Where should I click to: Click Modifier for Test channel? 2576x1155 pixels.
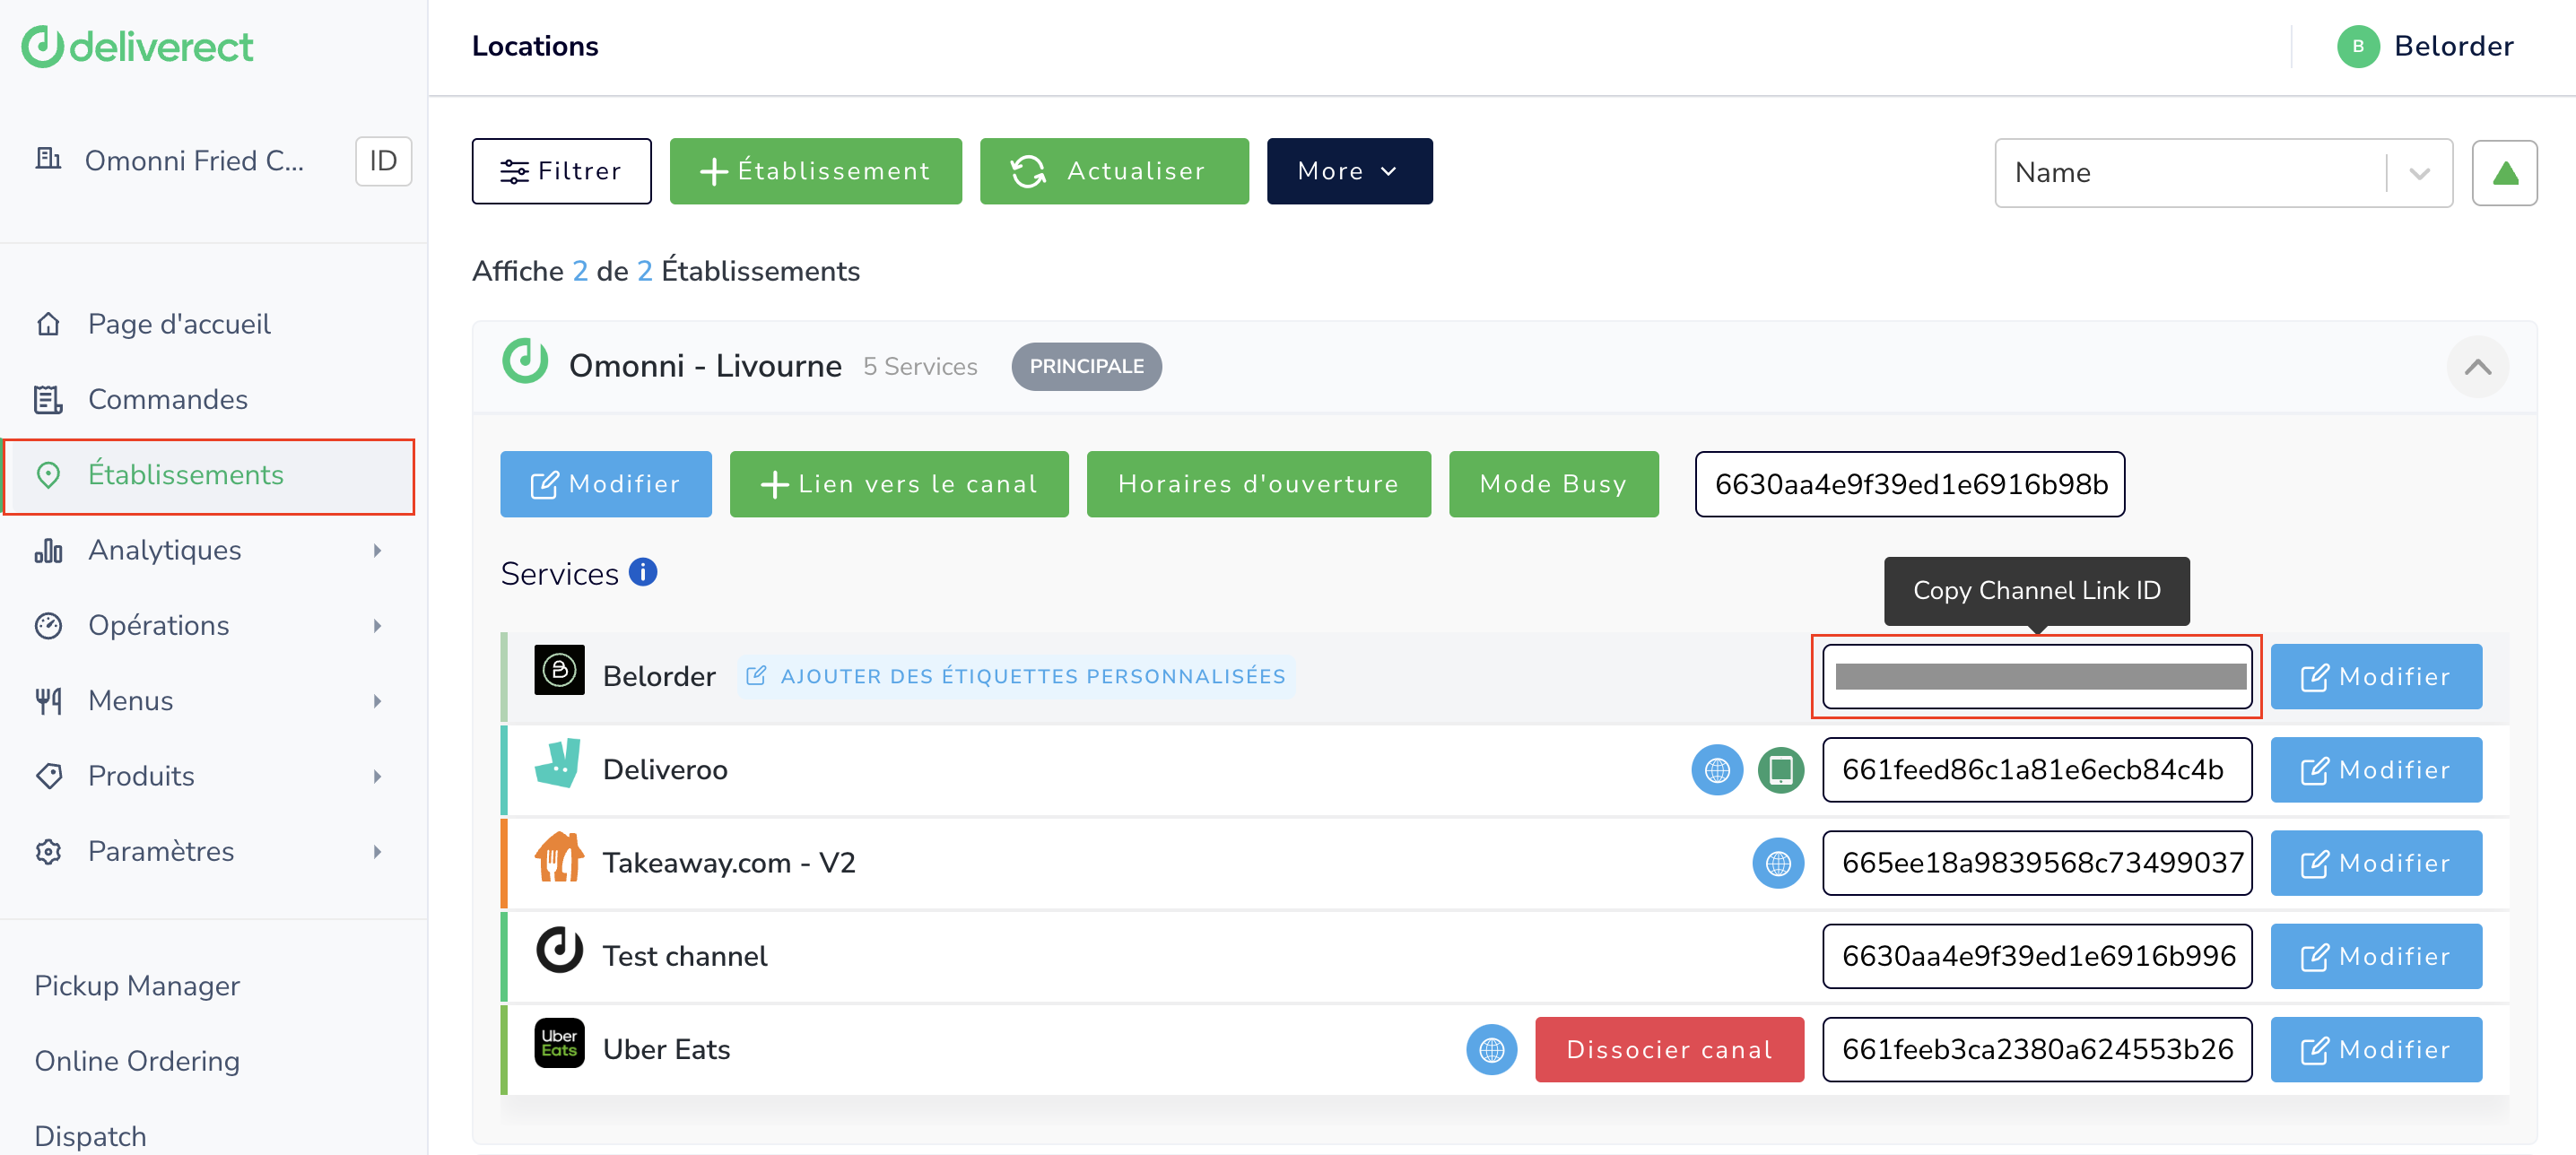pyautogui.click(x=2375, y=957)
